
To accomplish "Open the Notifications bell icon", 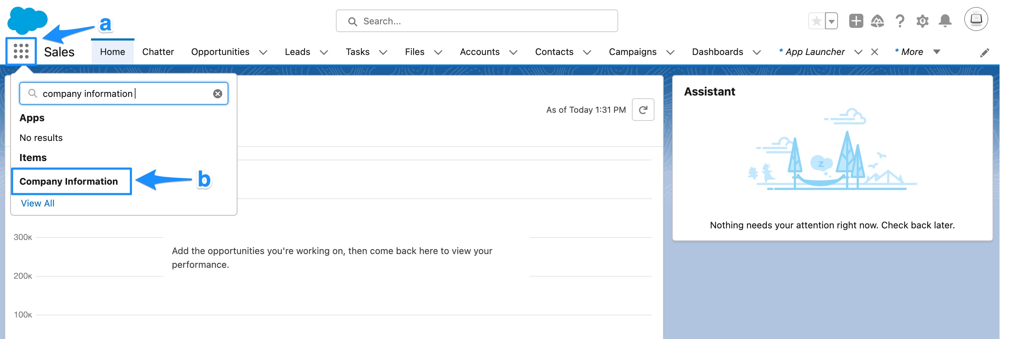I will pyautogui.click(x=945, y=21).
